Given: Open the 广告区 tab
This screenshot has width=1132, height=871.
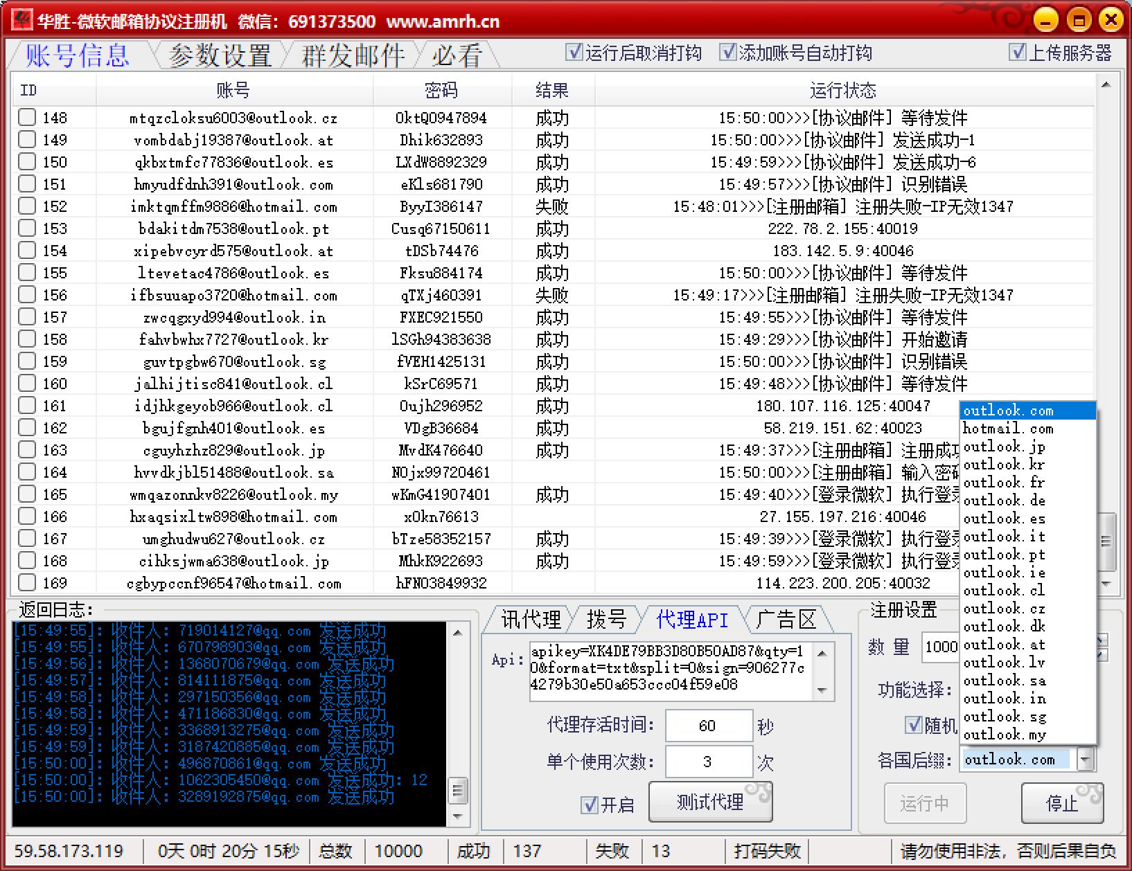Looking at the screenshot, I should (786, 619).
